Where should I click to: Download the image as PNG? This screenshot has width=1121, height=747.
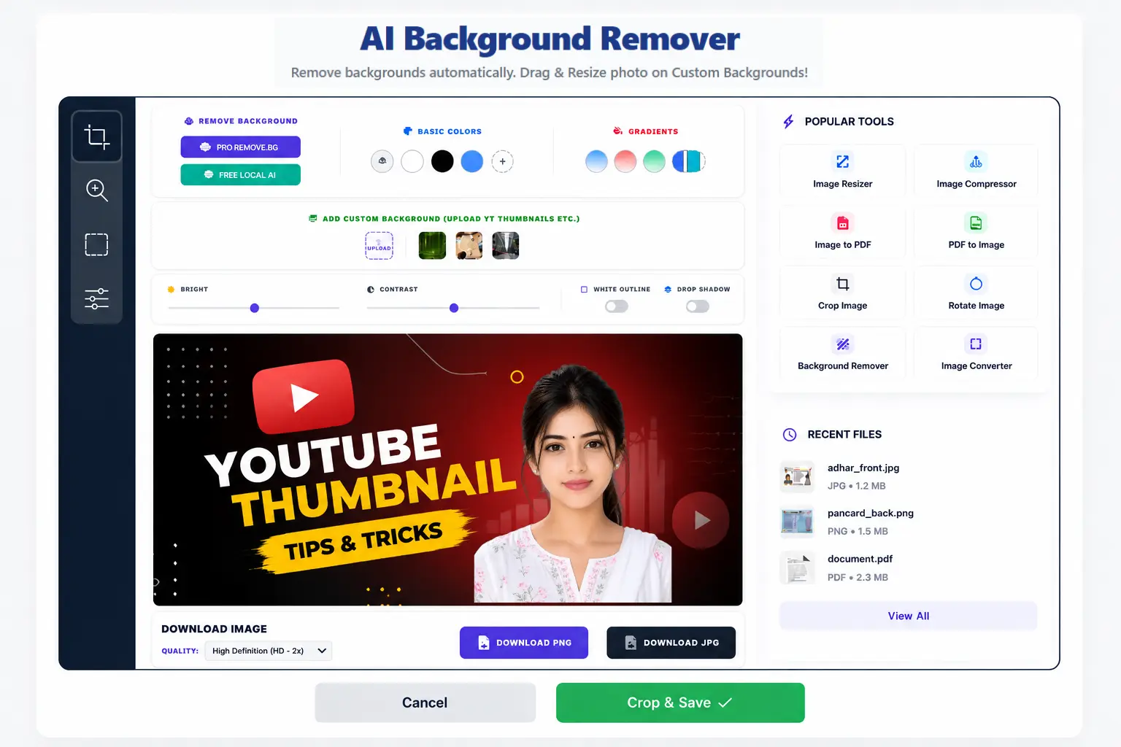click(524, 643)
